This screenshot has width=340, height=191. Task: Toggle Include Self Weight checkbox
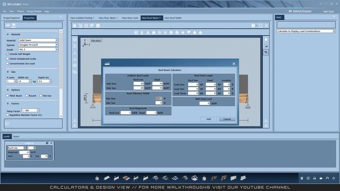tap(7, 54)
